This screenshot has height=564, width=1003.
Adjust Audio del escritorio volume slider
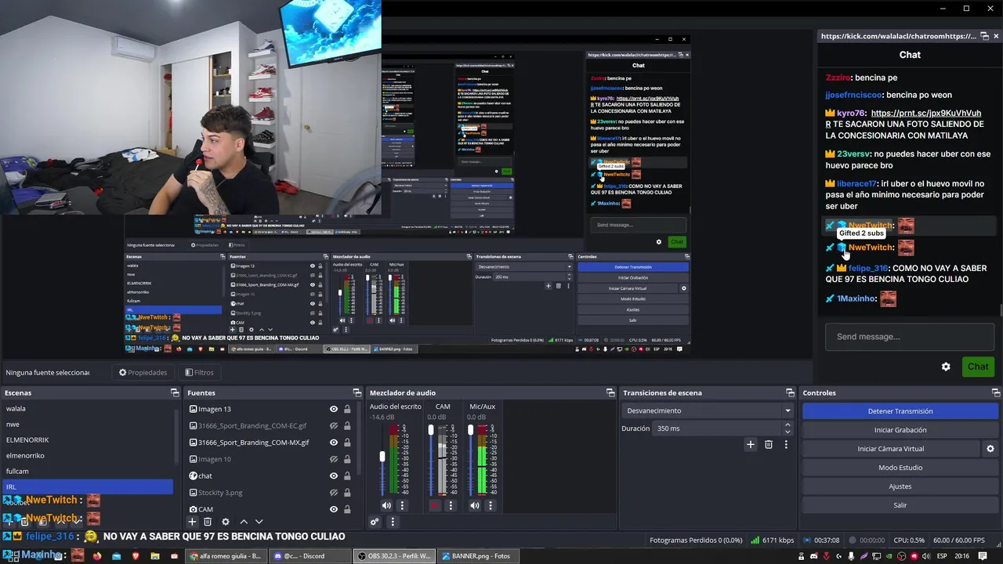(382, 457)
